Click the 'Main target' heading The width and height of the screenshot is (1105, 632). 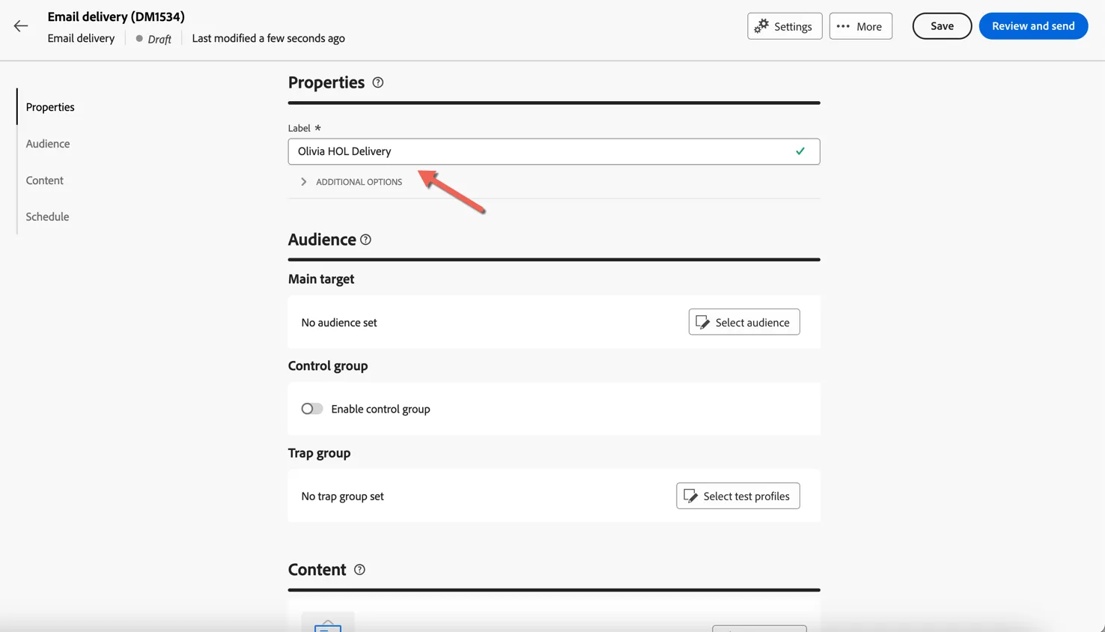click(x=321, y=279)
